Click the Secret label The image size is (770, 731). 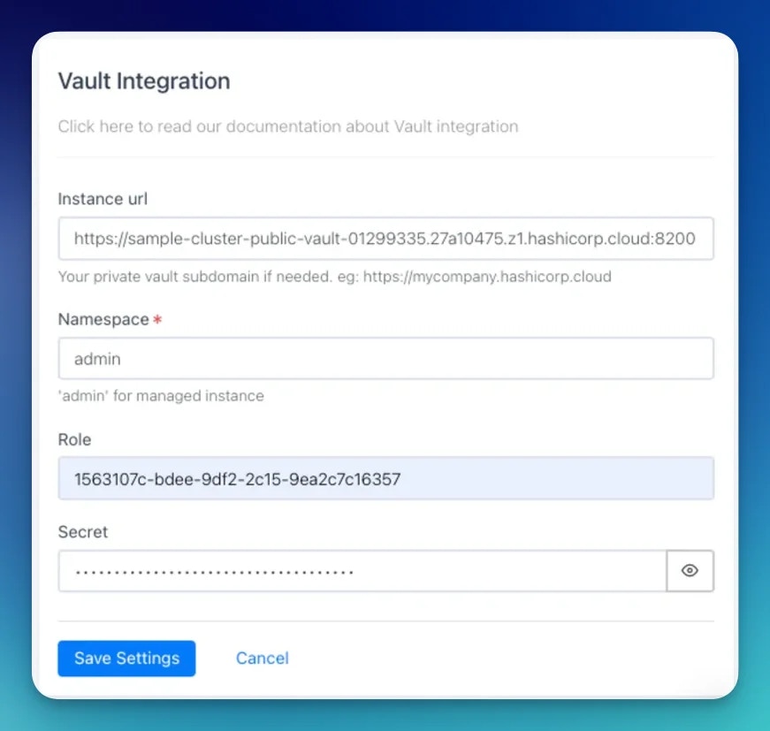tap(83, 532)
